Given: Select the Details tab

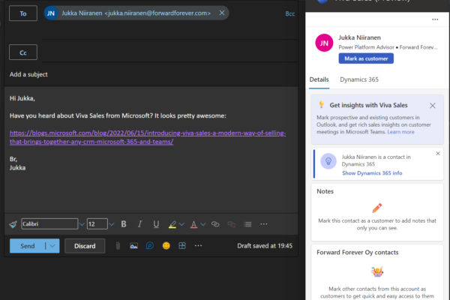Looking at the screenshot, I should (x=319, y=79).
